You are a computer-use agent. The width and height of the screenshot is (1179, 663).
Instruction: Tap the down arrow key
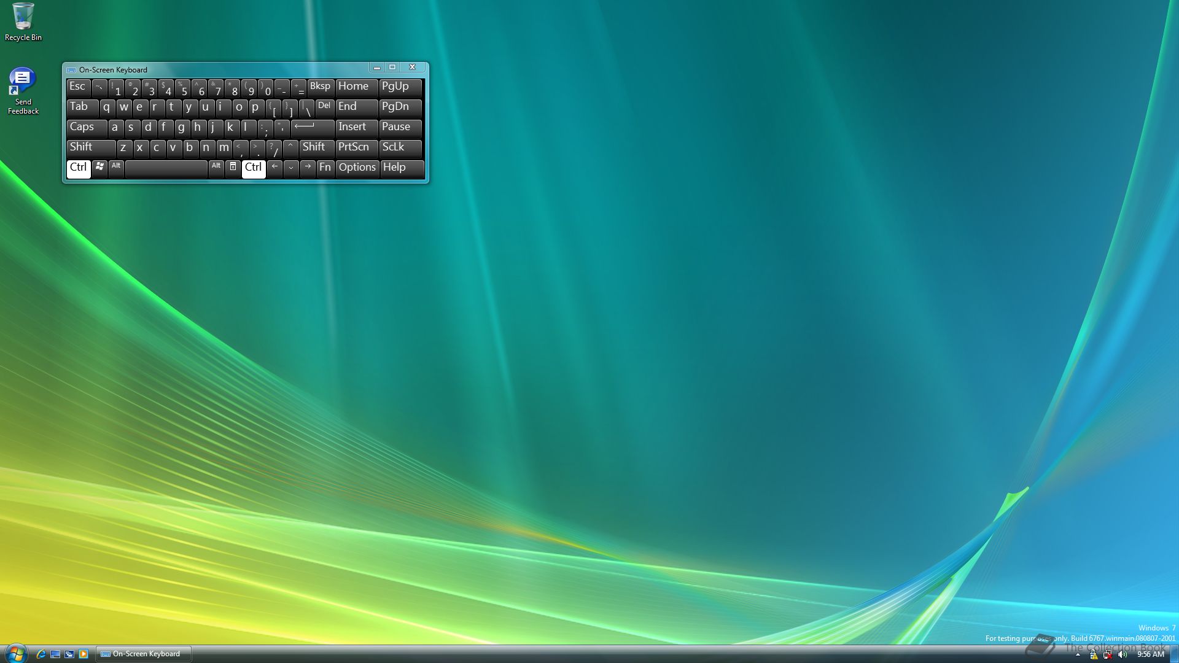291,169
